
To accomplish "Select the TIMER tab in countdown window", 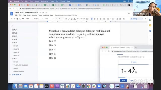I will [134, 62].
